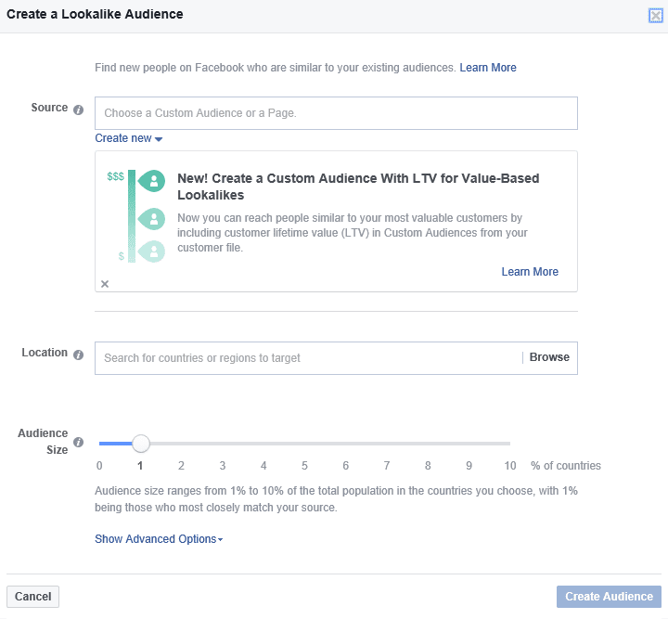The image size is (668, 619).
Task: Click the Location info icon
Action: click(78, 355)
